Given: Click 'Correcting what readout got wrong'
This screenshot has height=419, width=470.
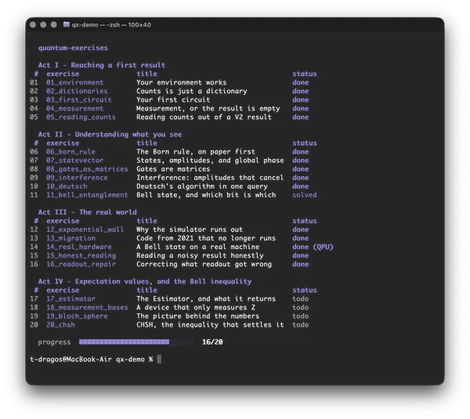Looking at the screenshot, I should click(204, 265).
